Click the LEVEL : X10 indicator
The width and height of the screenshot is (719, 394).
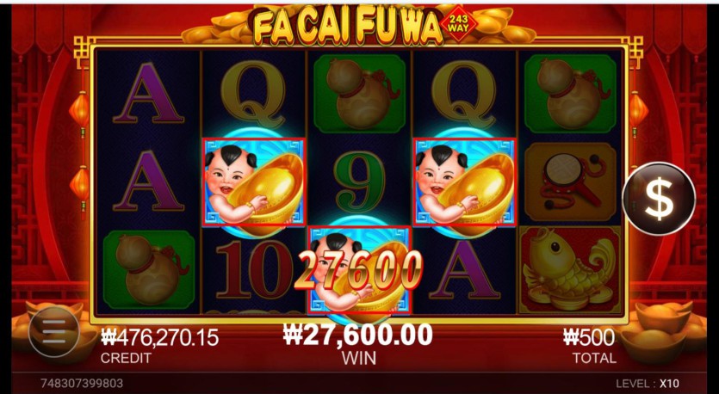coord(647,384)
